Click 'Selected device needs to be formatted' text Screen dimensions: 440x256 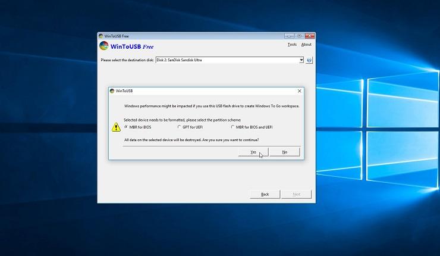183,120
